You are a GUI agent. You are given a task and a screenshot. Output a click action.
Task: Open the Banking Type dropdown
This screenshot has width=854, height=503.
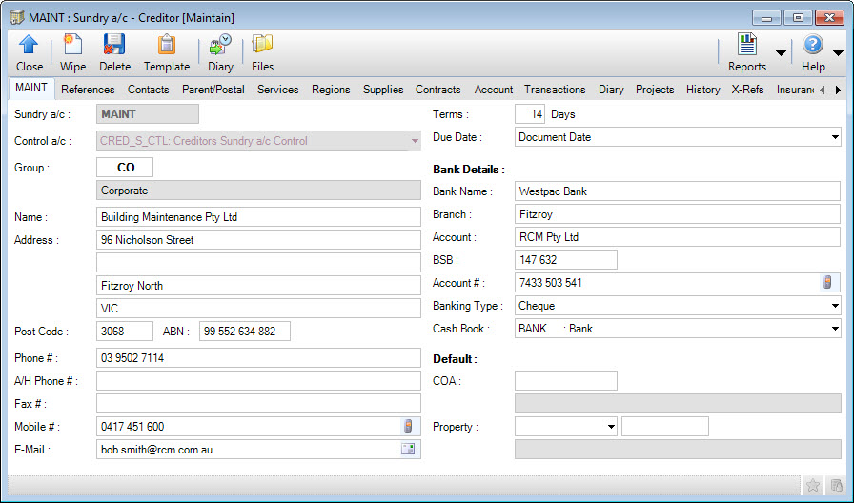coord(834,306)
